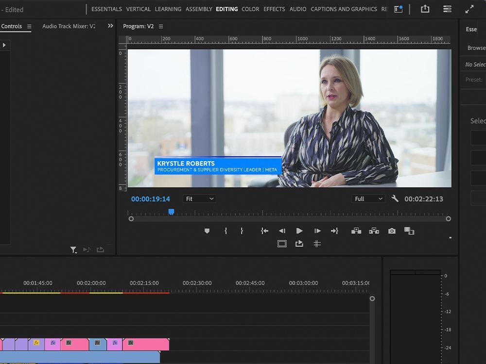
Task: Select the Editing workspace
Action: (x=227, y=9)
